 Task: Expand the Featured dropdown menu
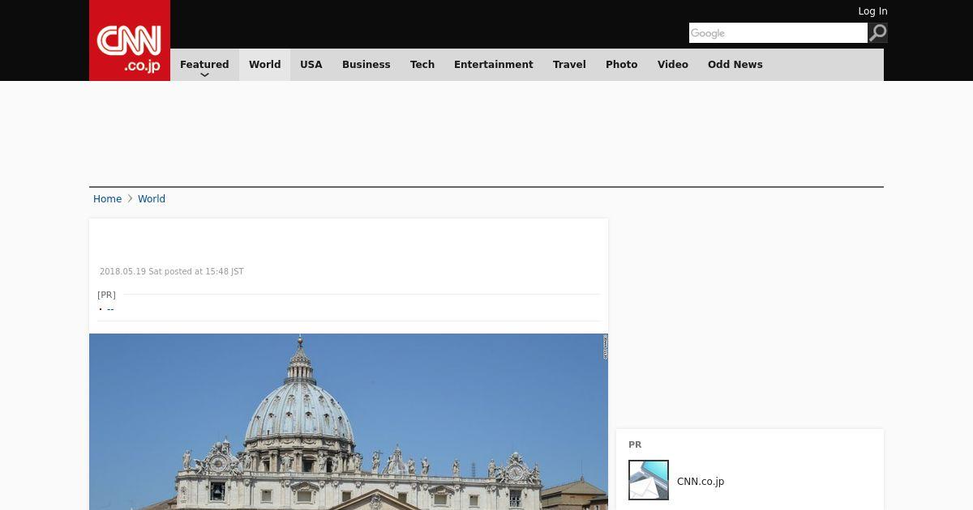[204, 65]
